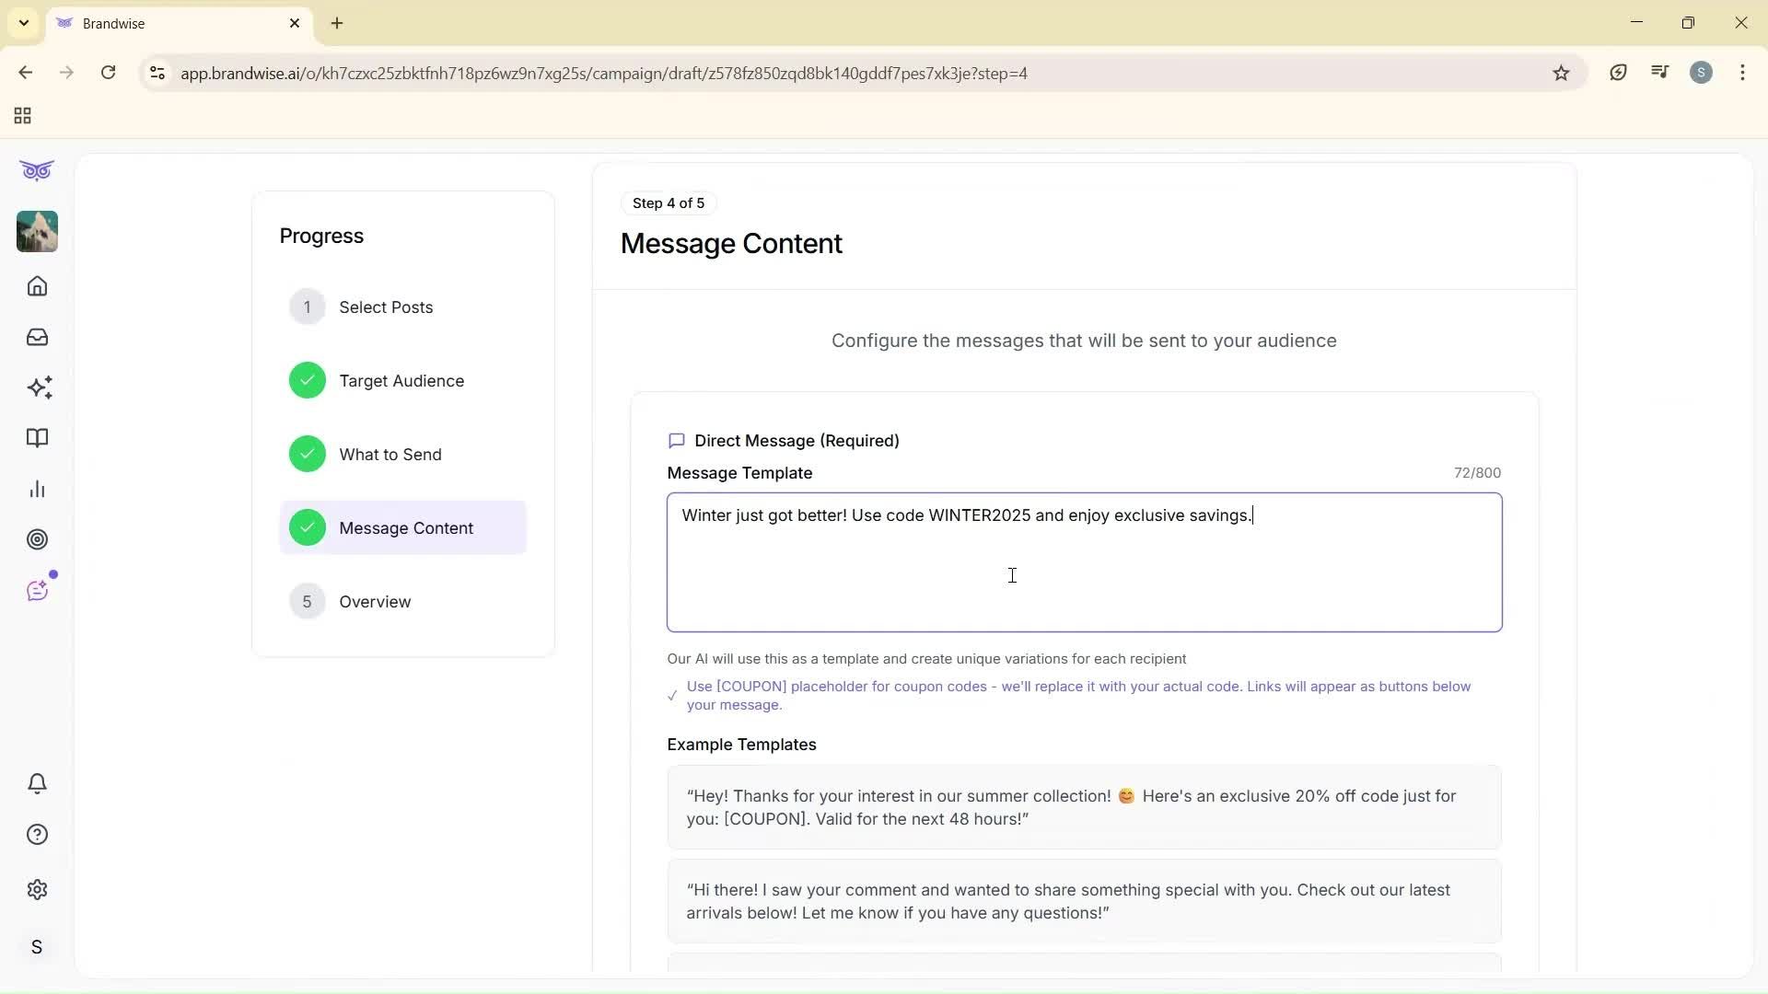Viewport: 1768px width, 994px height.
Task: Open the help question mark icon
Action: [x=37, y=835]
